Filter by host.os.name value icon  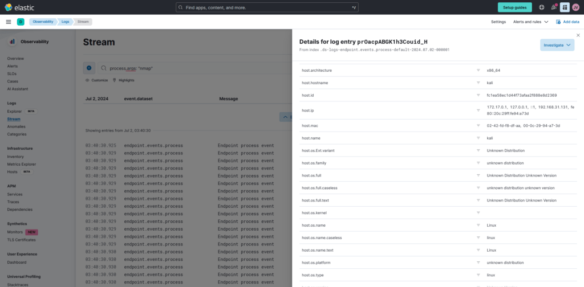pos(478,225)
